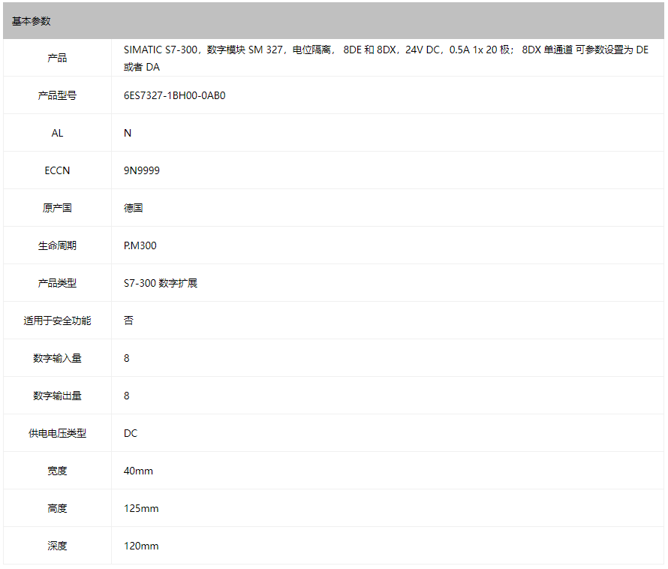This screenshot has height=569, width=668.
Task: Click the height value 125mm
Action: tap(141, 508)
